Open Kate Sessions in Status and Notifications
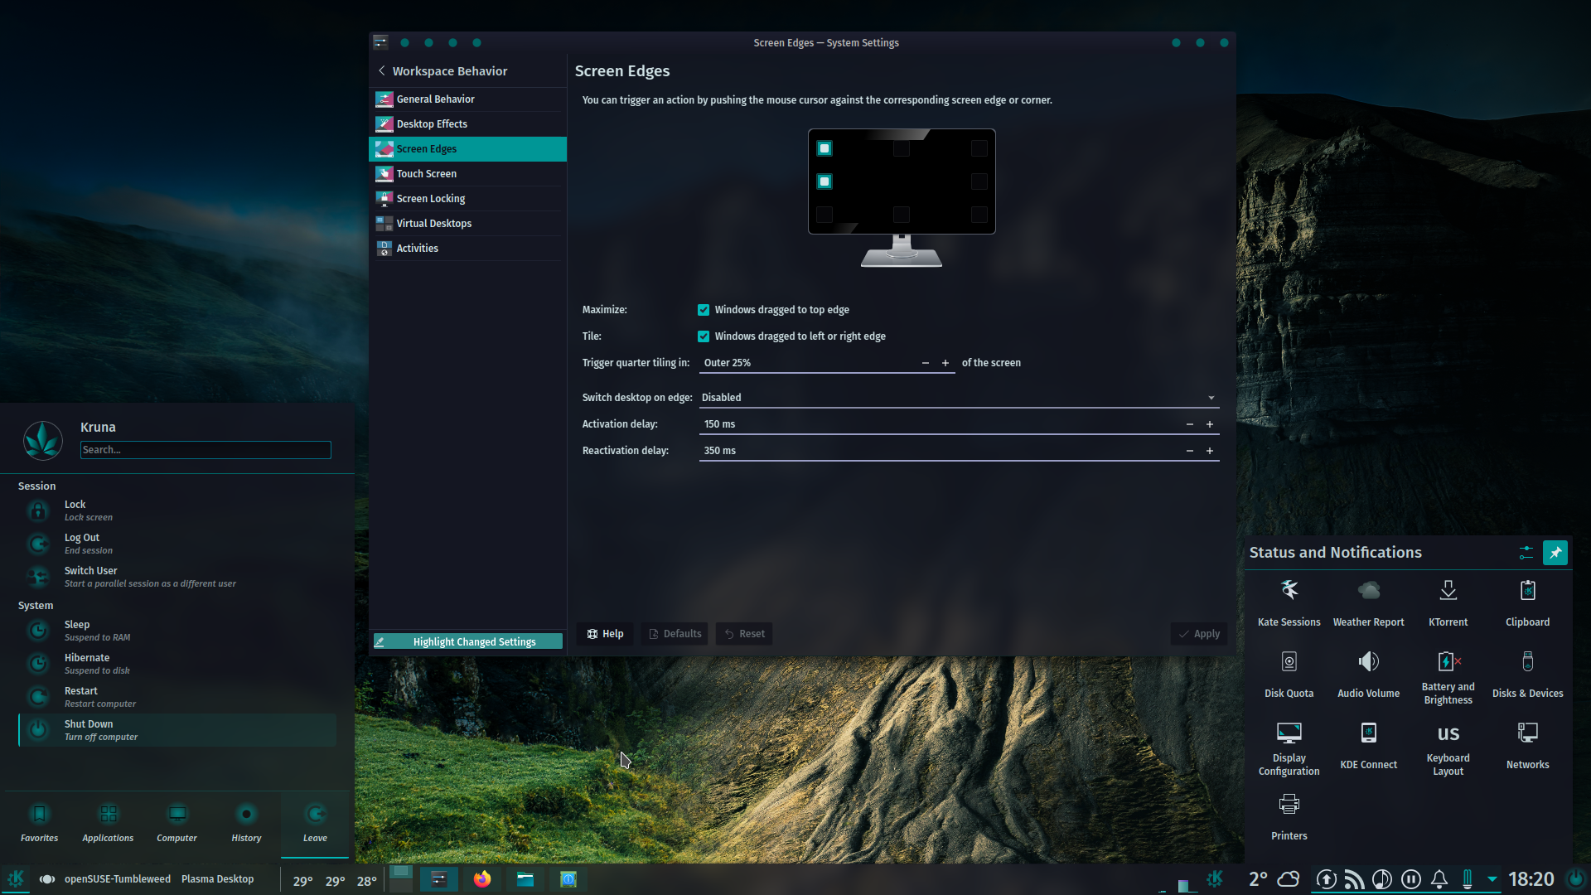1591x895 pixels. (x=1289, y=603)
